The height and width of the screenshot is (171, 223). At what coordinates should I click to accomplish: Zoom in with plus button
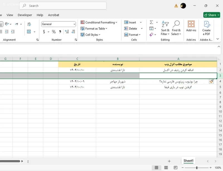[210, 168]
